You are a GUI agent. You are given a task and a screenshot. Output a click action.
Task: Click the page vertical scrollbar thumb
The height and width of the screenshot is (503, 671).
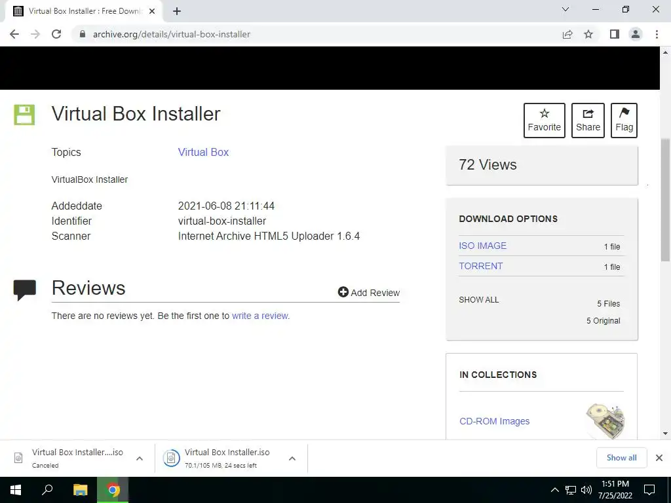(666, 199)
